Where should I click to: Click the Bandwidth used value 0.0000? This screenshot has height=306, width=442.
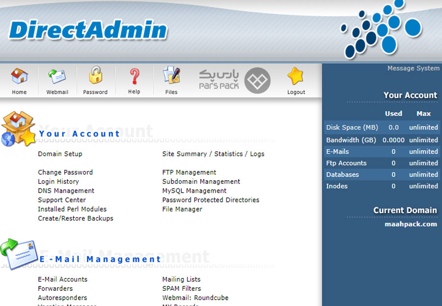tap(393, 140)
